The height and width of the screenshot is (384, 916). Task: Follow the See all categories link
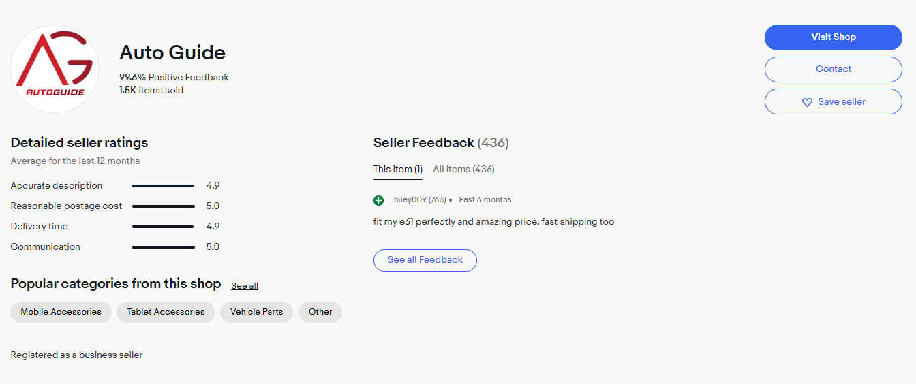(x=245, y=286)
